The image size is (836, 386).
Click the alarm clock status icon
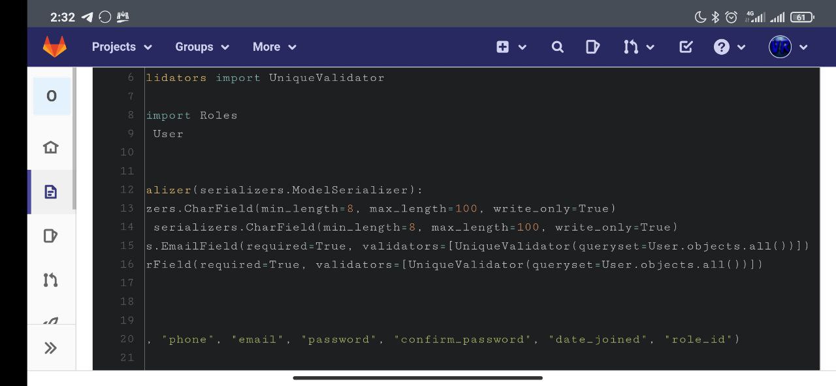tap(731, 18)
